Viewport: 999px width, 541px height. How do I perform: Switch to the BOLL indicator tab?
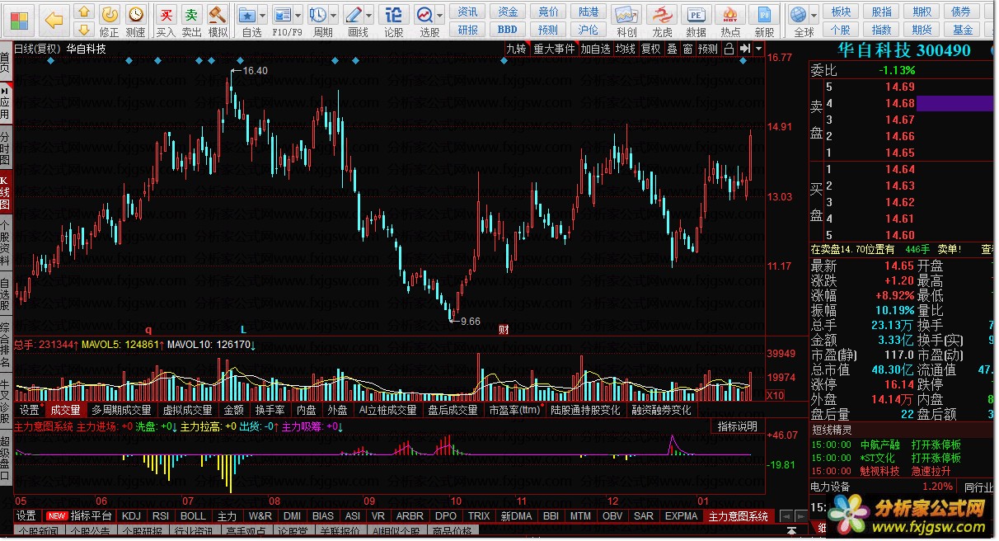(x=193, y=516)
